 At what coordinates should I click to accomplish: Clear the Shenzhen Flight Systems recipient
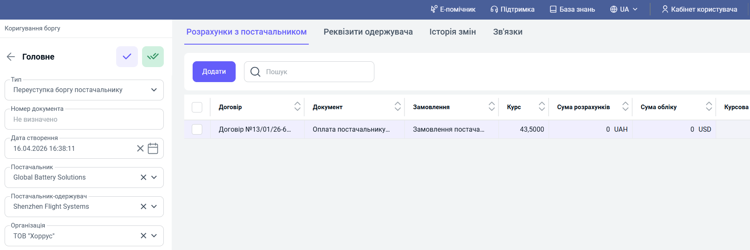pyautogui.click(x=143, y=207)
